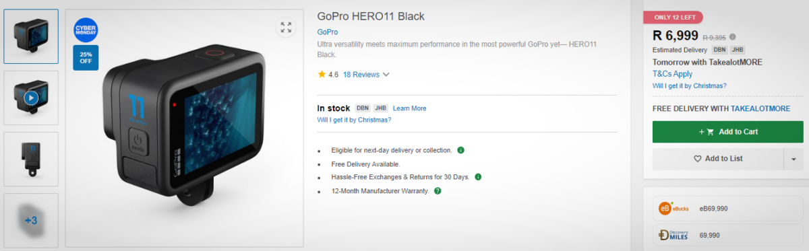This screenshot has width=809, height=251.
Task: Open the GoPro brand link
Action: [328, 32]
